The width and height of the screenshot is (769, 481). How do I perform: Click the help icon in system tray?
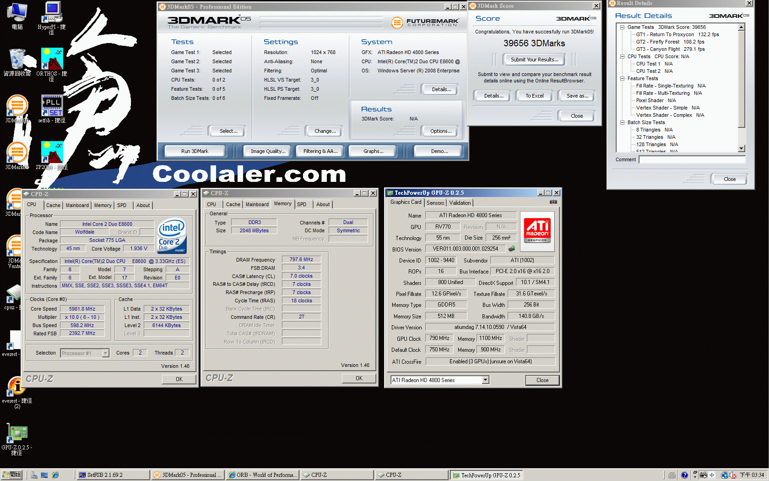click(684, 475)
